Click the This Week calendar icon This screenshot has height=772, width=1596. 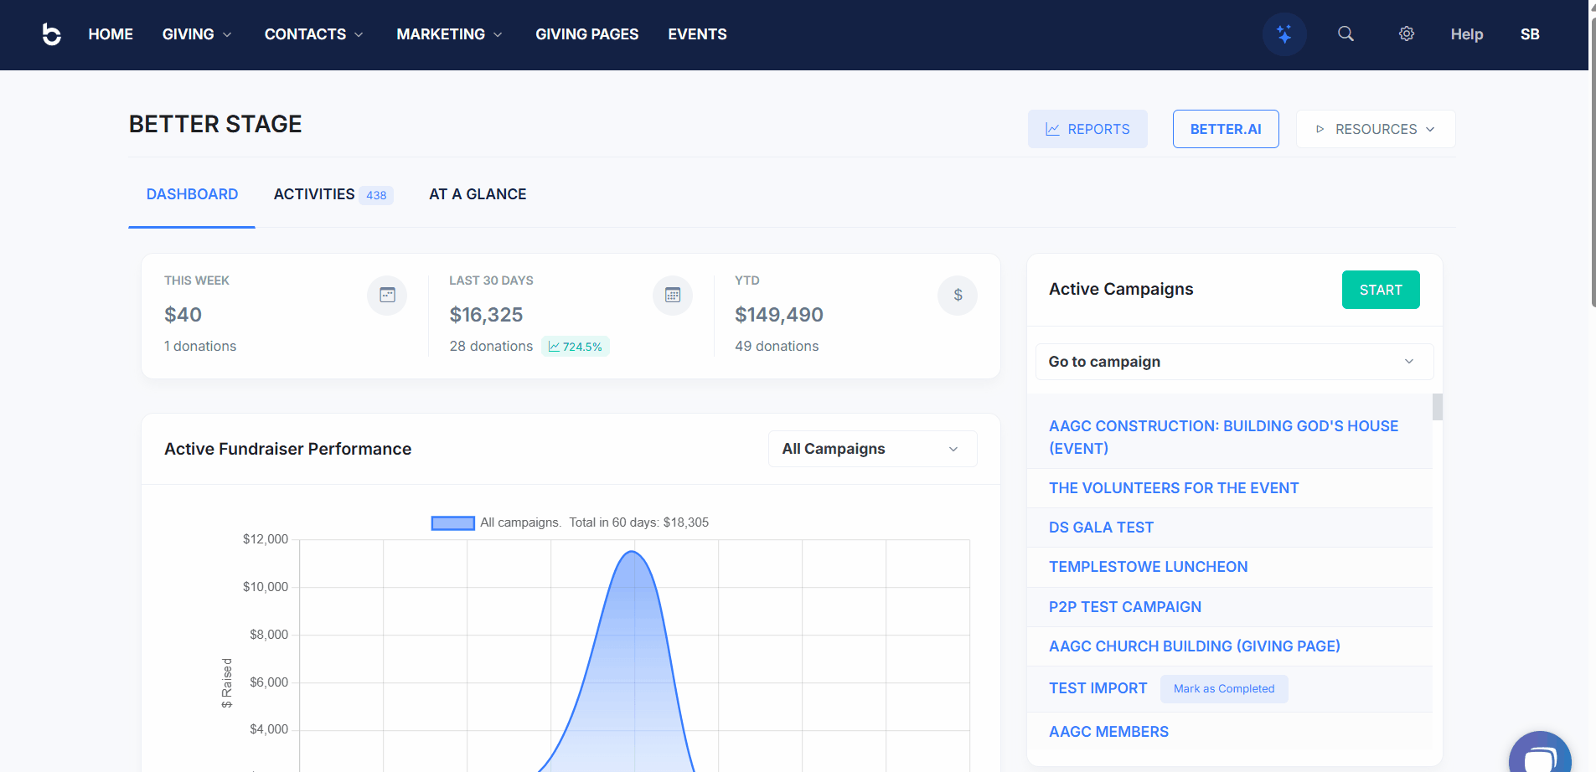[x=387, y=296]
